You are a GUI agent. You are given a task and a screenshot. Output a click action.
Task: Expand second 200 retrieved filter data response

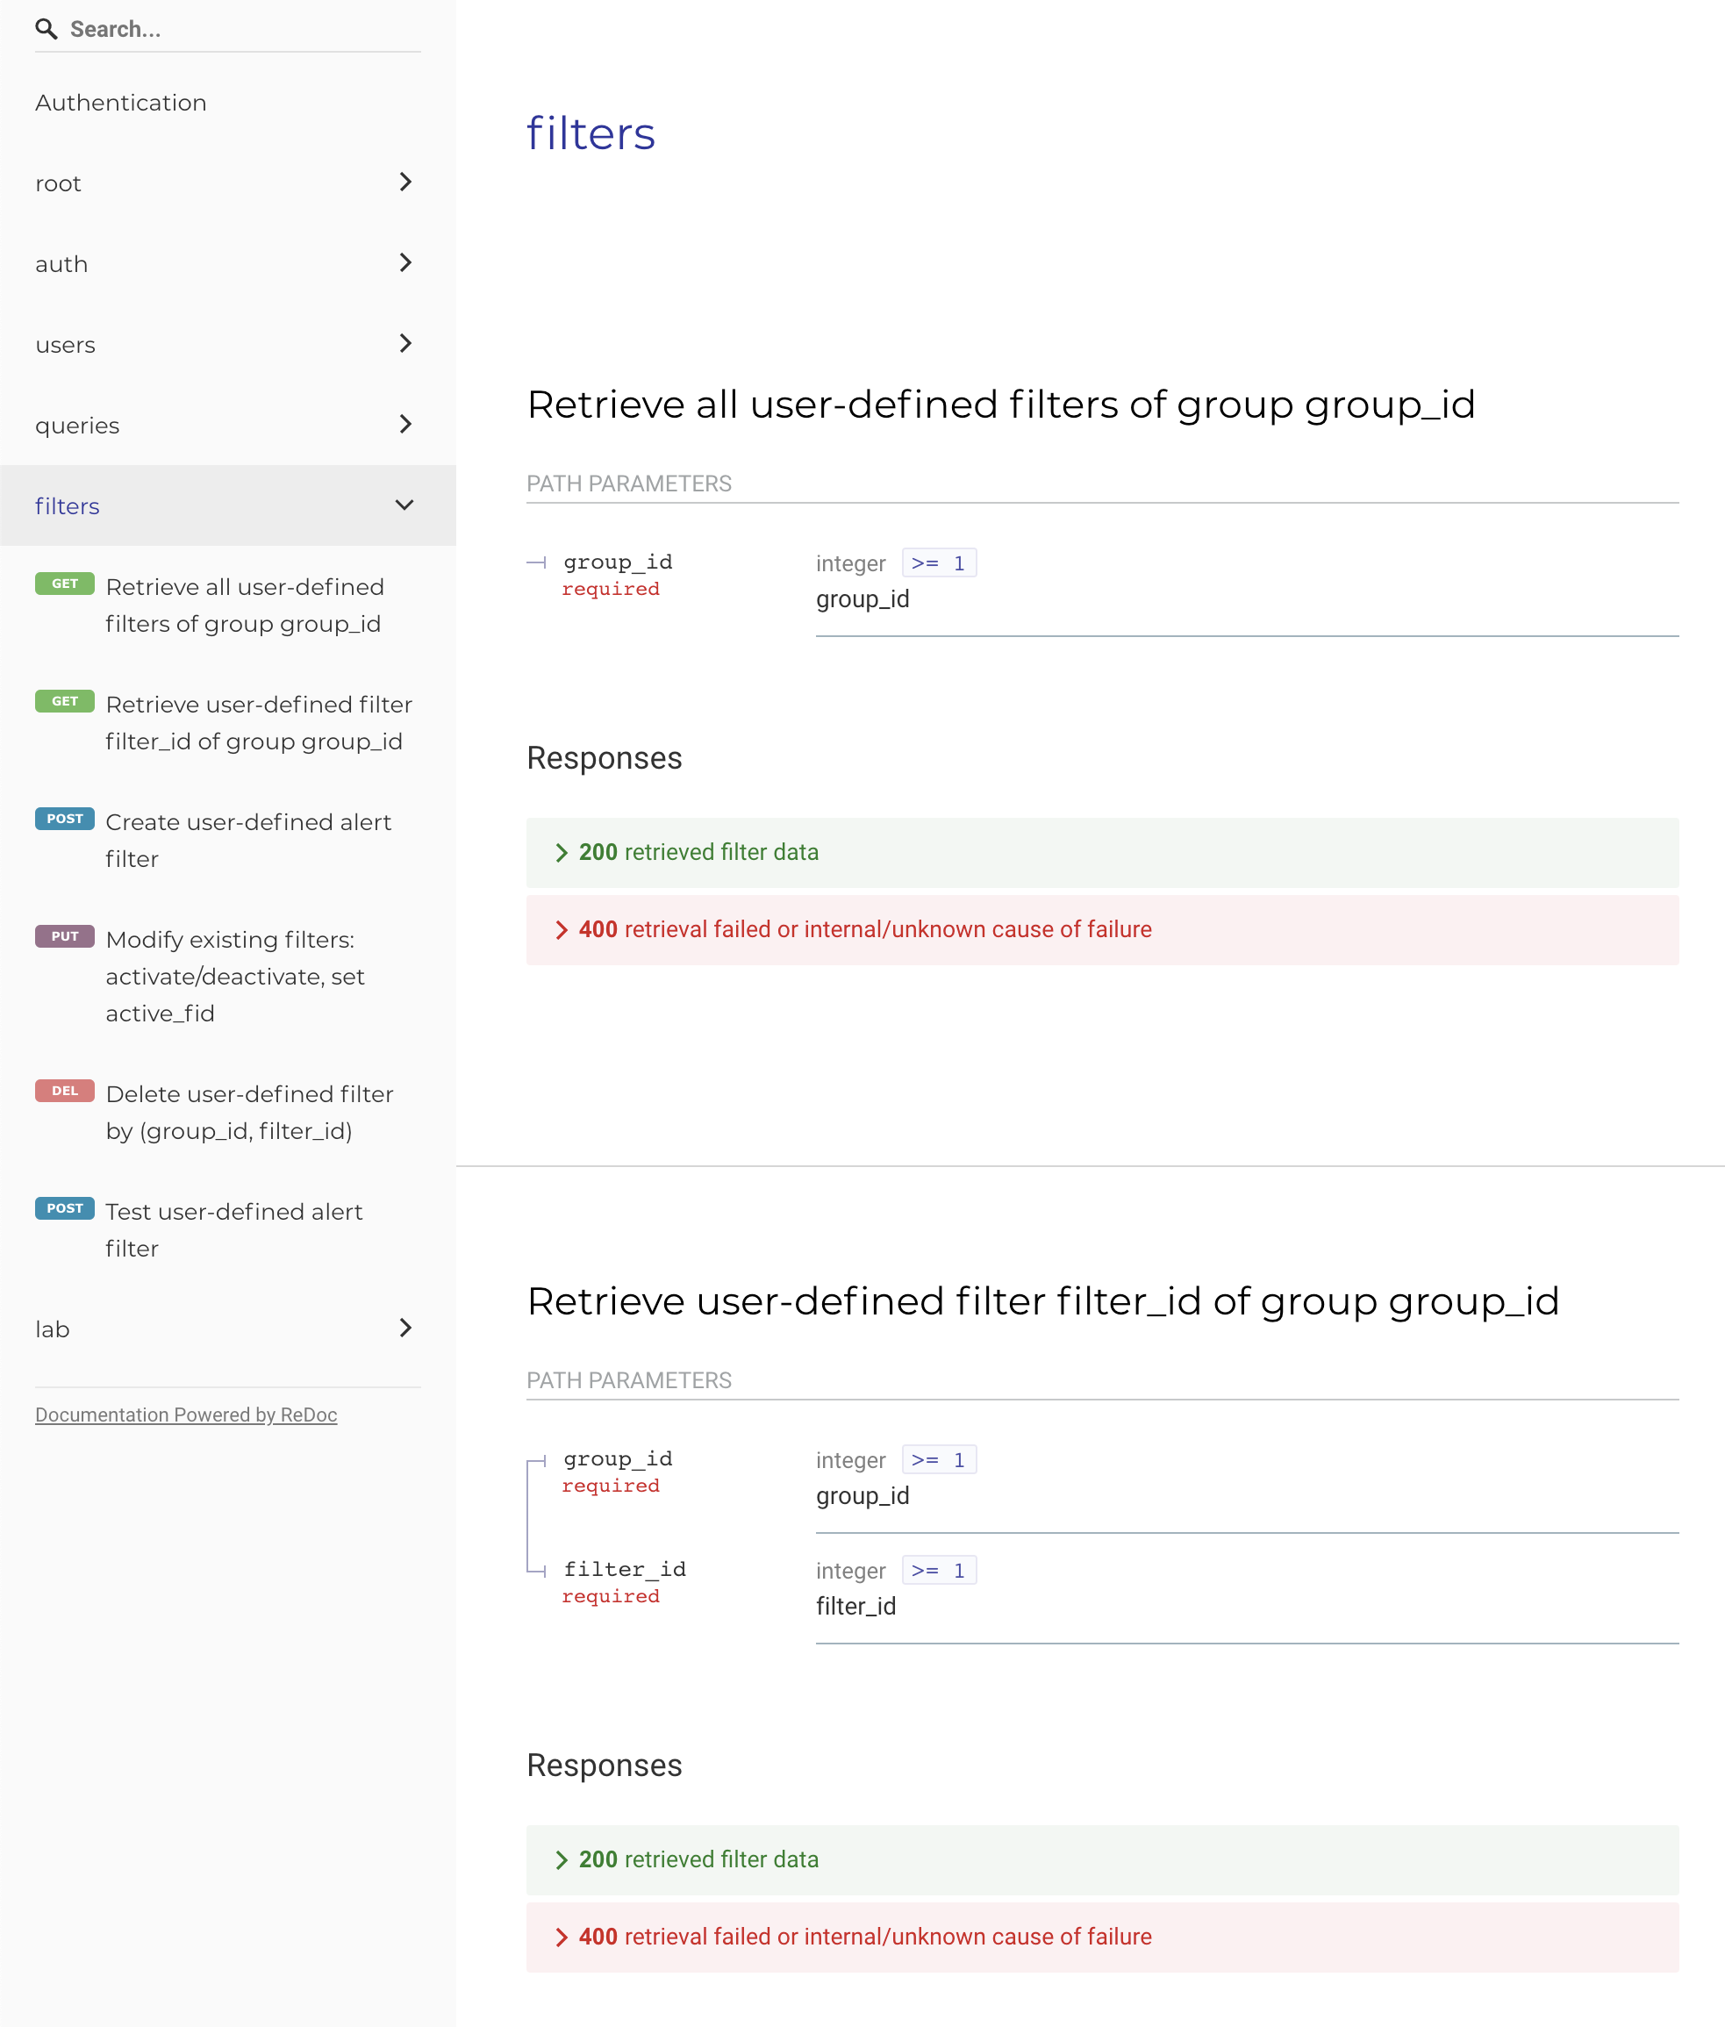coord(1102,1859)
